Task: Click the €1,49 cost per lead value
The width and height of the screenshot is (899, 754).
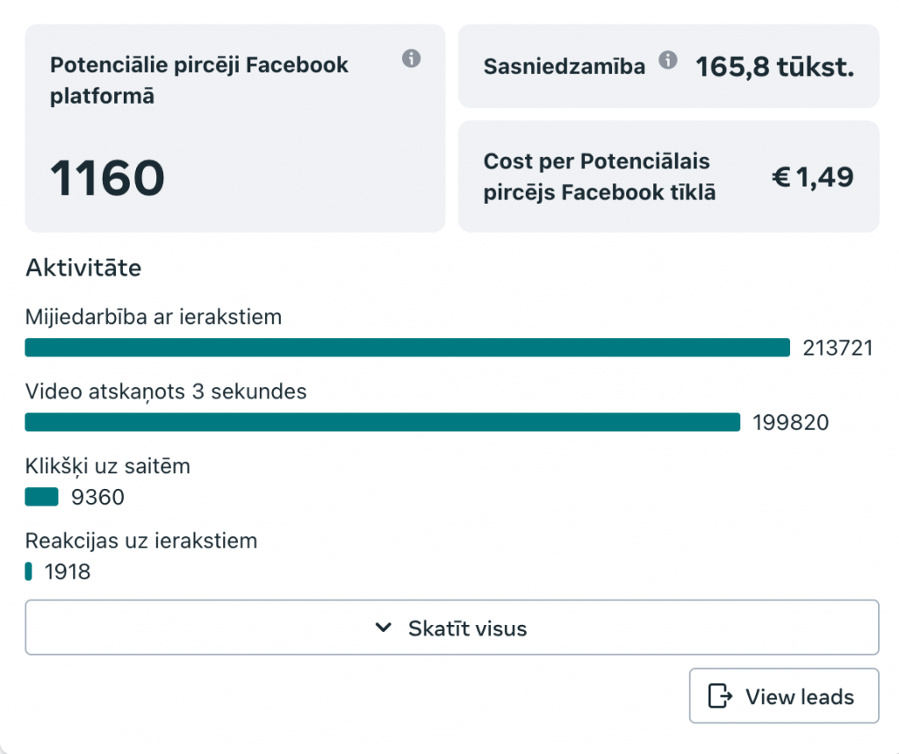Action: click(812, 176)
